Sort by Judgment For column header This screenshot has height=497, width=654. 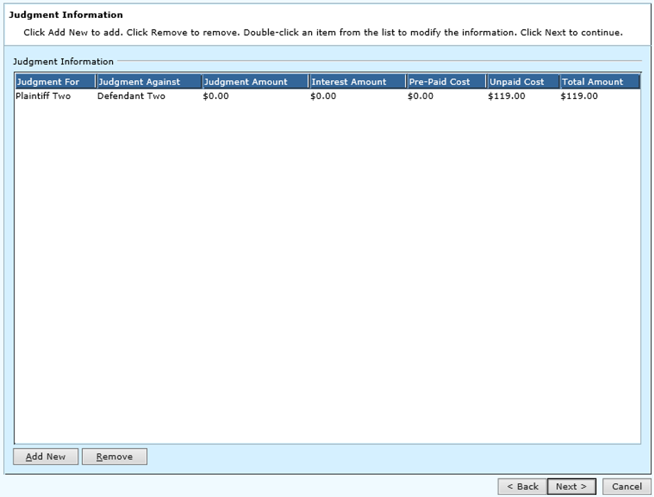(x=55, y=82)
